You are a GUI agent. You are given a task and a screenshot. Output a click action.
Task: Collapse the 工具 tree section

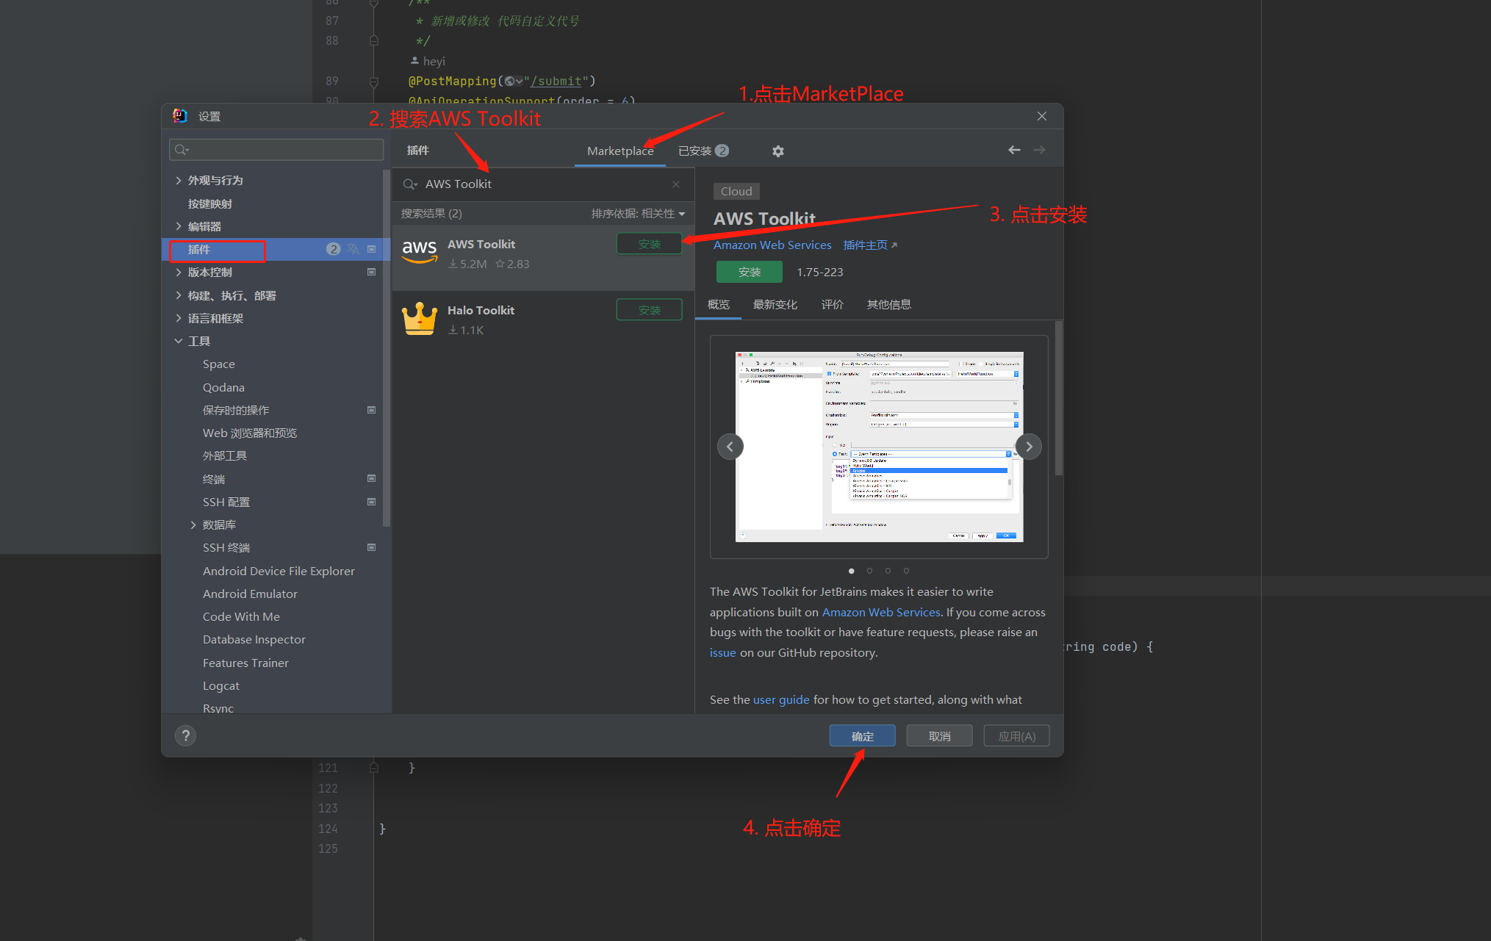point(179,340)
